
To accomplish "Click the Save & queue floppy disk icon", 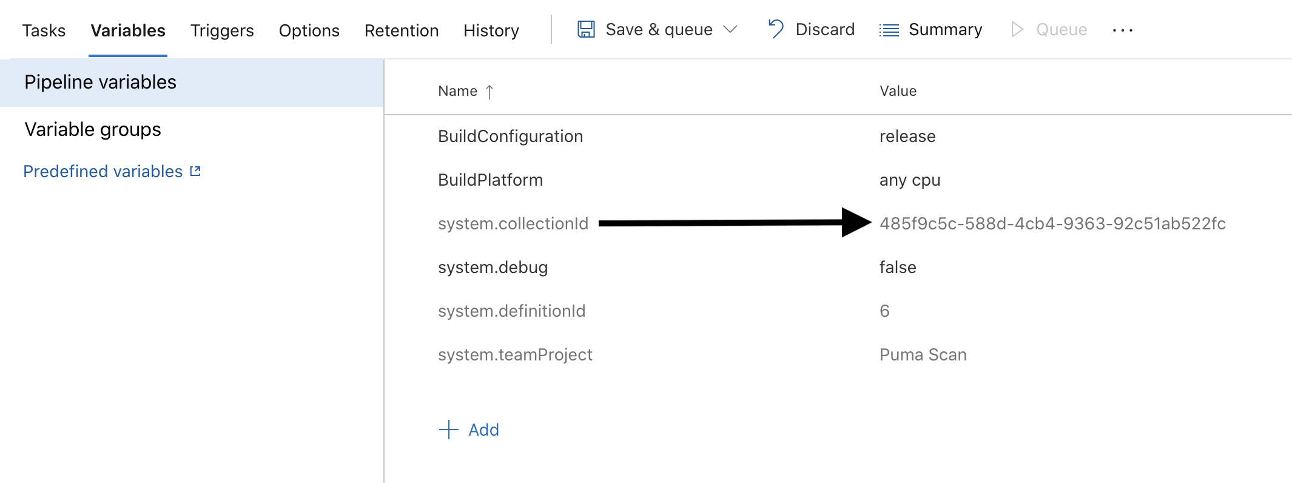I will [586, 30].
